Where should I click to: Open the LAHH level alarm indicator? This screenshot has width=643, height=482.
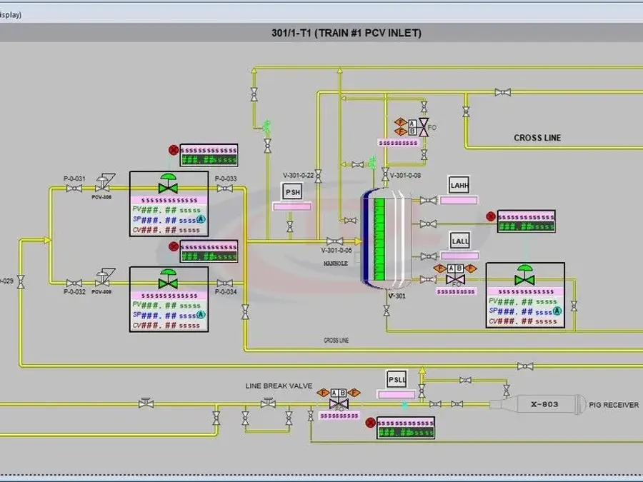point(459,185)
